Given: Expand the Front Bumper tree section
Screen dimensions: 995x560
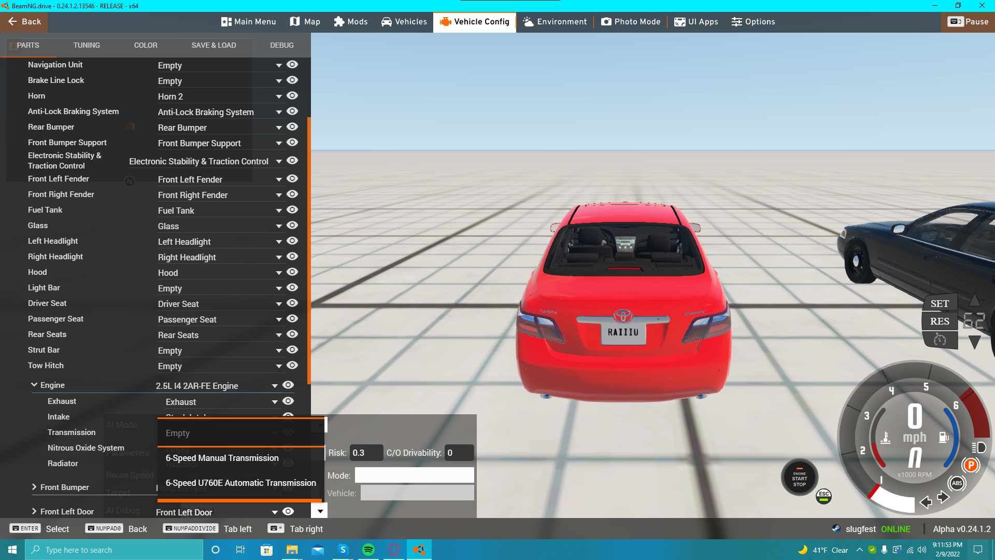Looking at the screenshot, I should coord(34,487).
